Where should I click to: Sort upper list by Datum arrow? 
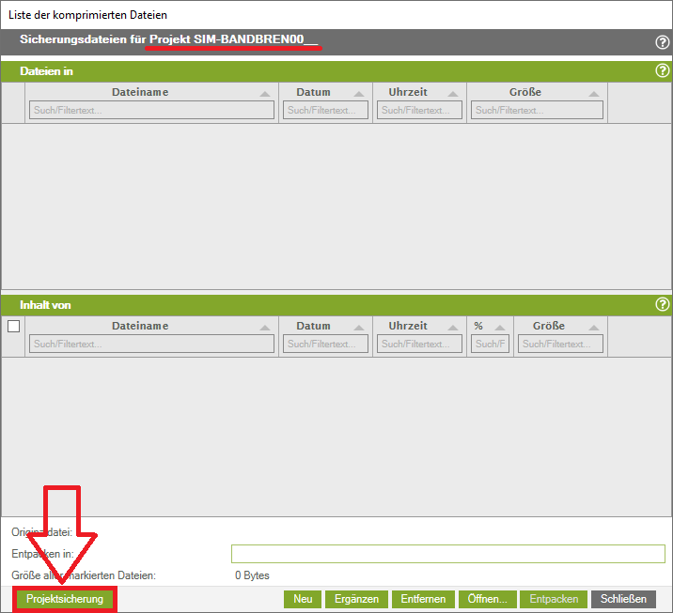tap(359, 94)
